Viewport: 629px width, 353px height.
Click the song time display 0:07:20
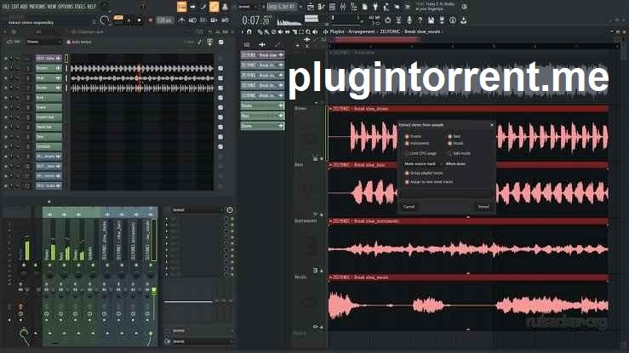point(255,20)
